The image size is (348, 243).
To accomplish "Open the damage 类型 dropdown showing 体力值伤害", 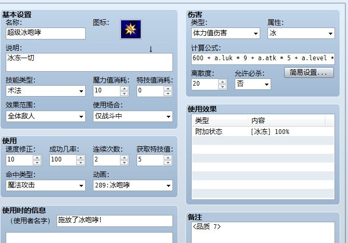I will click(225, 33).
